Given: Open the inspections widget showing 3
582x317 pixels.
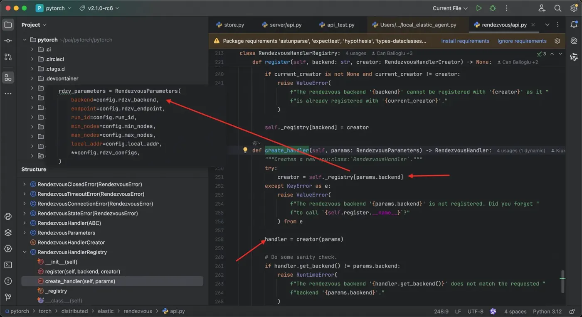Looking at the screenshot, I should click(541, 54).
